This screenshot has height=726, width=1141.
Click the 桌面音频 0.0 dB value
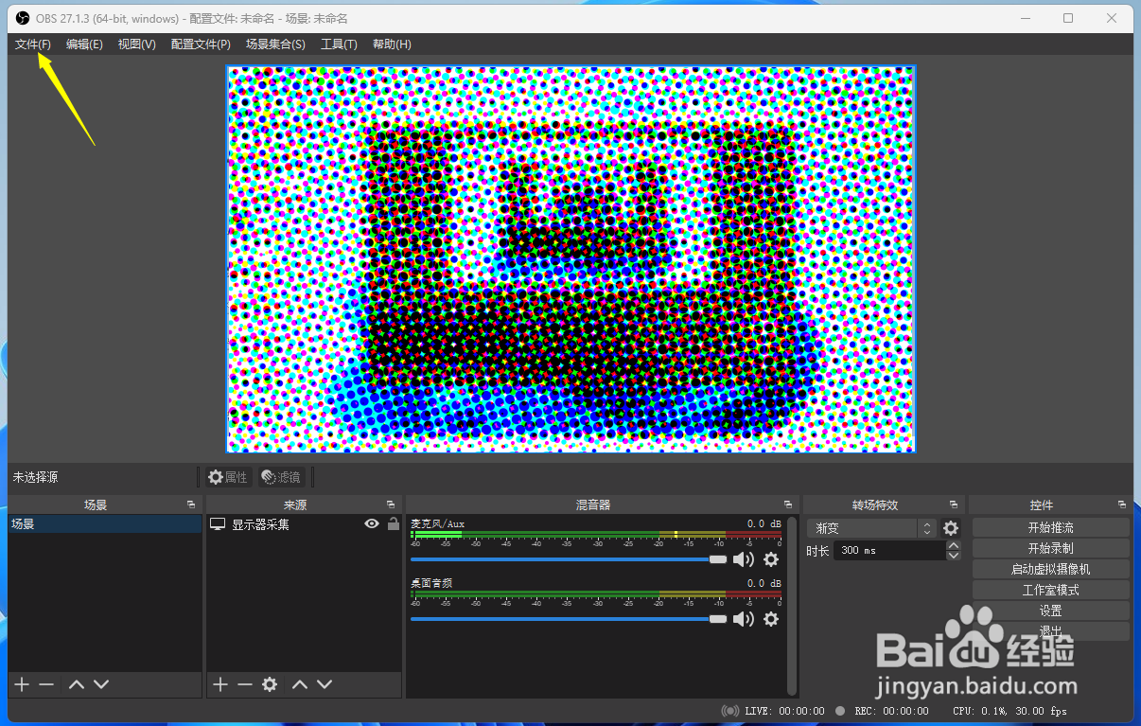(x=764, y=583)
